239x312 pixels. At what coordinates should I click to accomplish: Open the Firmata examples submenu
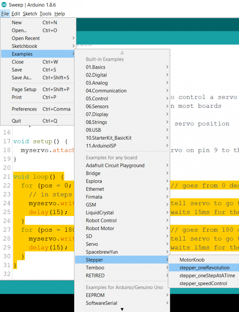(x=122, y=197)
